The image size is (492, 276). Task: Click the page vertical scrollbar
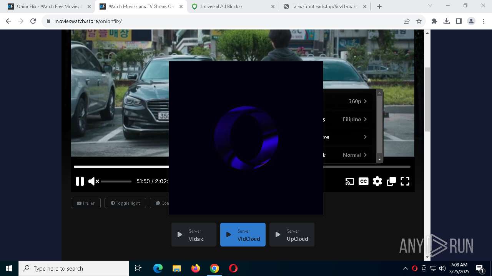(427, 100)
